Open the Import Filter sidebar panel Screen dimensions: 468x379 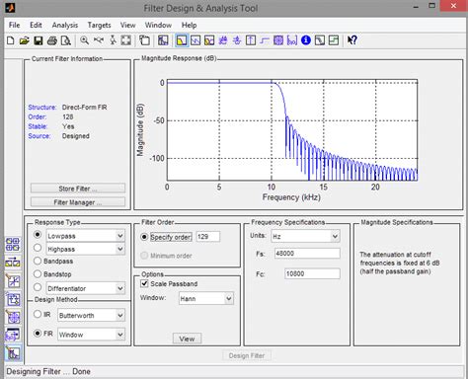click(x=13, y=335)
